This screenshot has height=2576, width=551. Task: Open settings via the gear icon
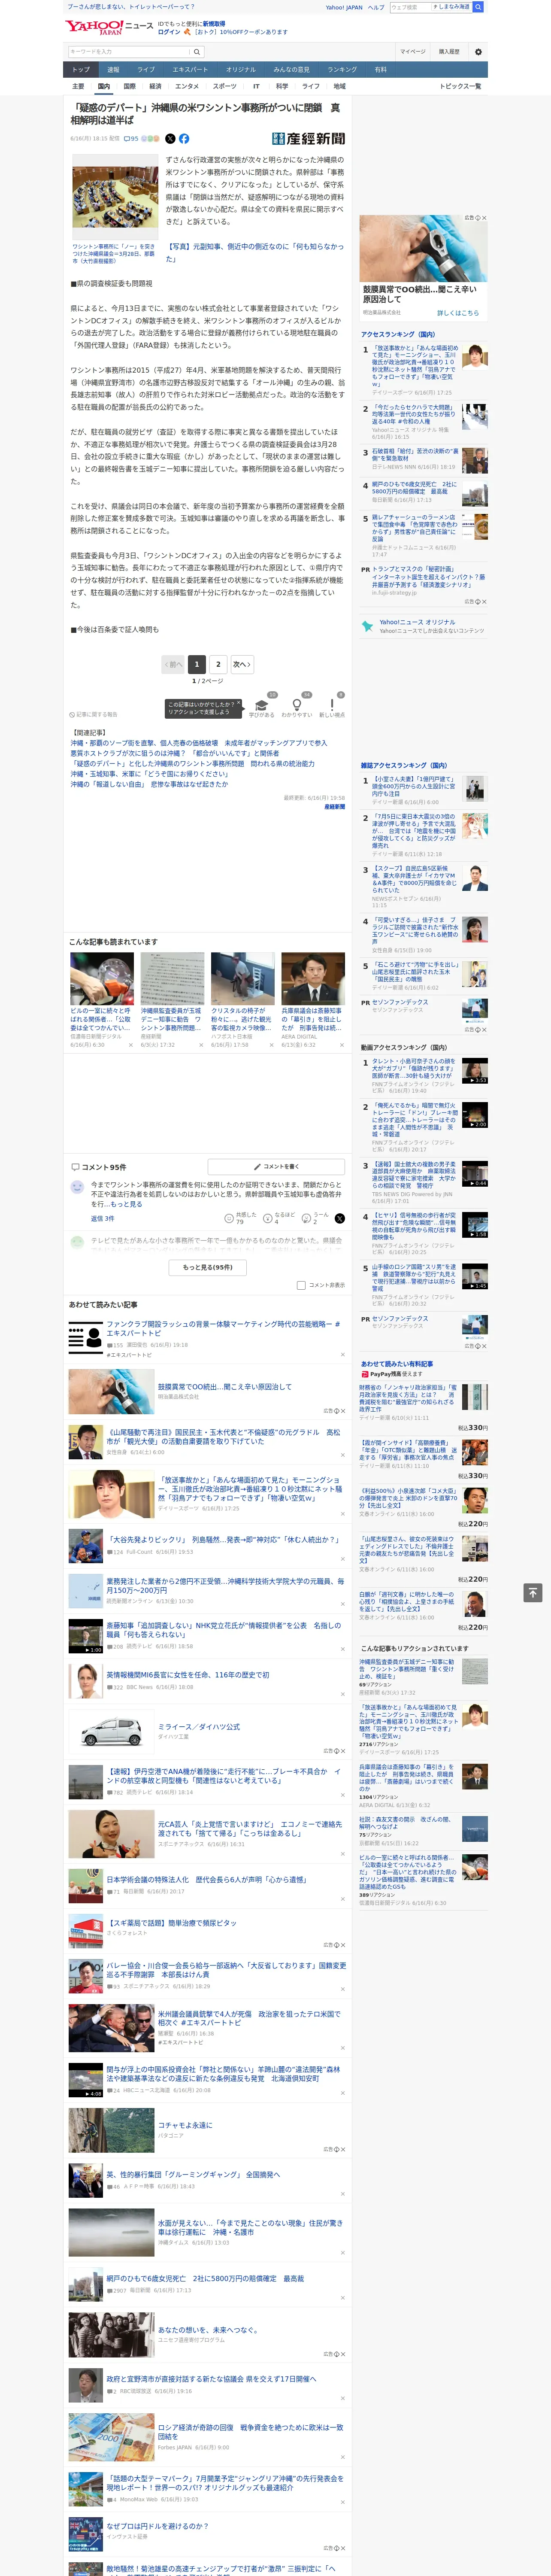click(x=478, y=51)
